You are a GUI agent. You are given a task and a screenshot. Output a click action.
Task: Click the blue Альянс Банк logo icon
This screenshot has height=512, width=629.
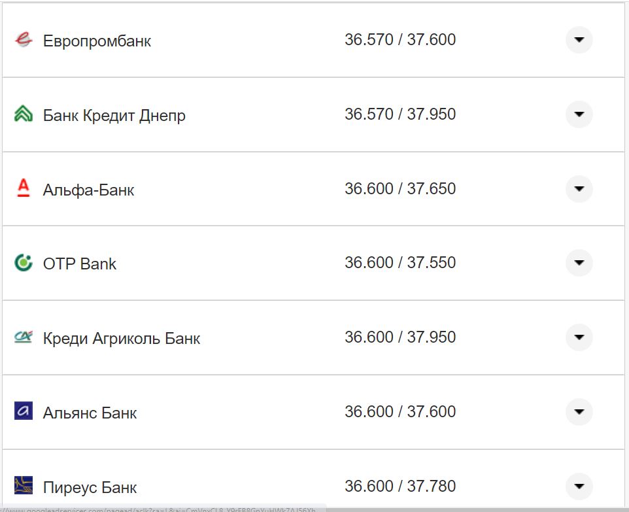24,412
